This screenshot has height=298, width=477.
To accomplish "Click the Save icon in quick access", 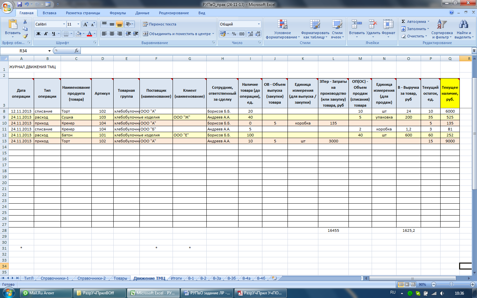I will (x=19, y=4).
